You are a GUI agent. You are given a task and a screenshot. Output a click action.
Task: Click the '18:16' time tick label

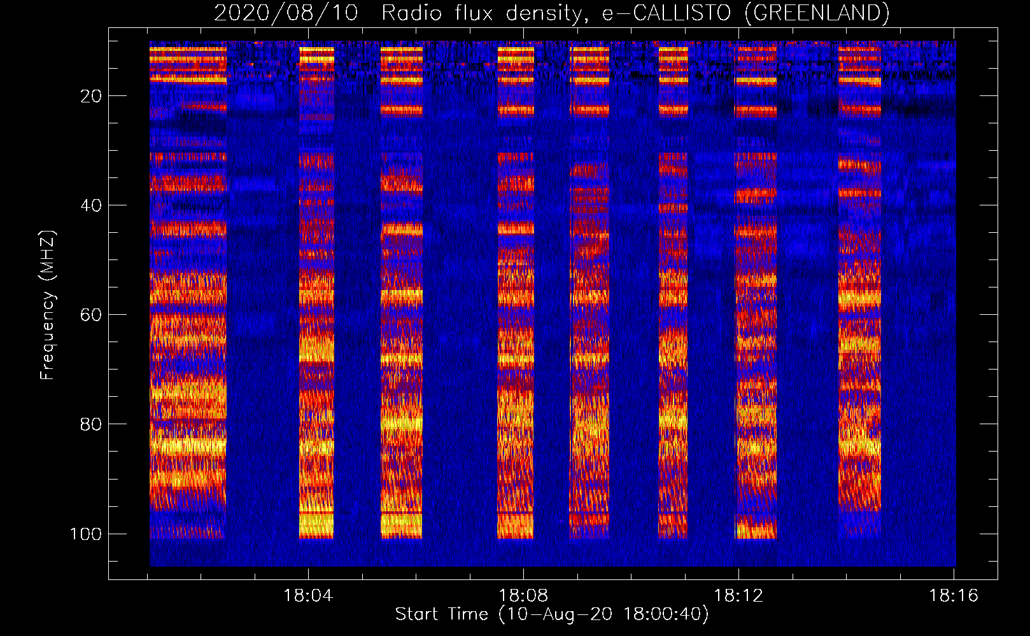953,596
